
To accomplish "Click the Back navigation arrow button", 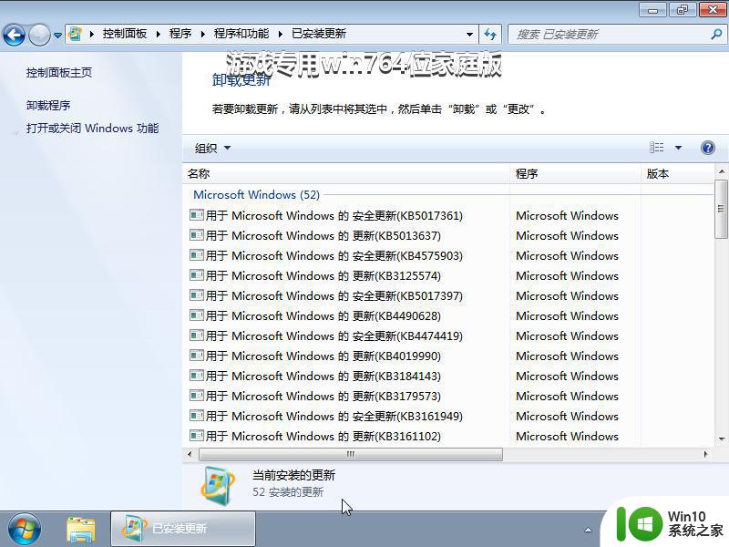I will coord(15,35).
